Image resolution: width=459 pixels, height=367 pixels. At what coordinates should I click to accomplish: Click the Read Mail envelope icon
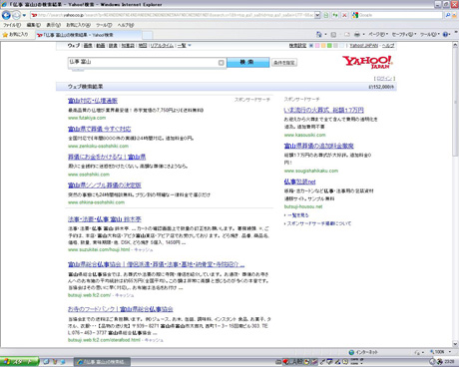[347, 35]
